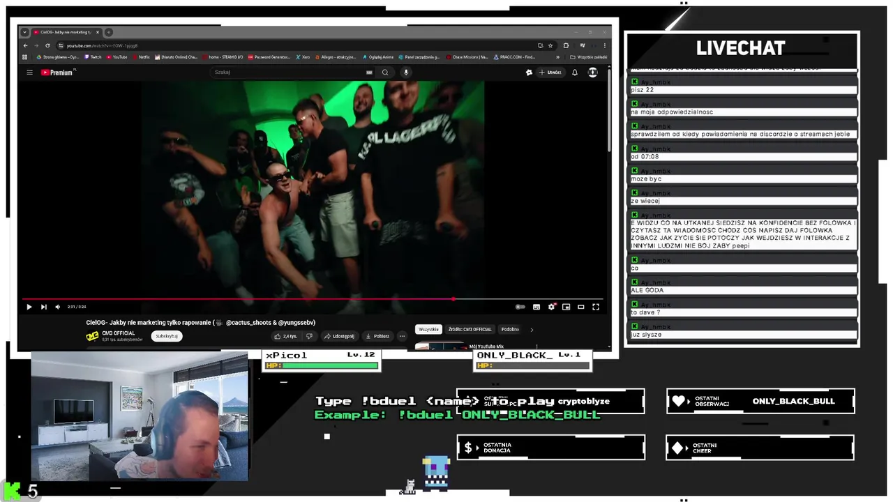893x502 pixels.
Task: Reload the YouTube page
Action: click(x=47, y=45)
